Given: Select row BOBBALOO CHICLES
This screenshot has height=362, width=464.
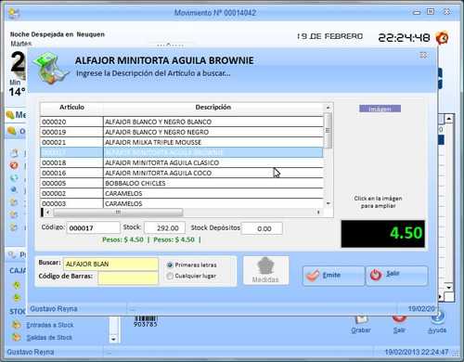Looking at the screenshot, I should (182, 183).
